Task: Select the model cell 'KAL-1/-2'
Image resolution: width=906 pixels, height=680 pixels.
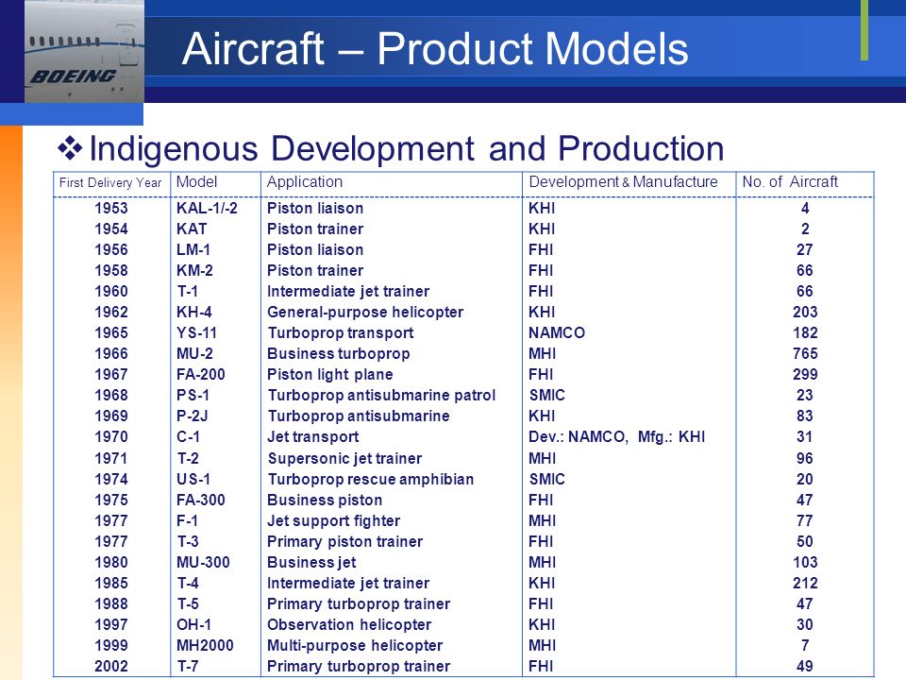Action: tap(207, 208)
